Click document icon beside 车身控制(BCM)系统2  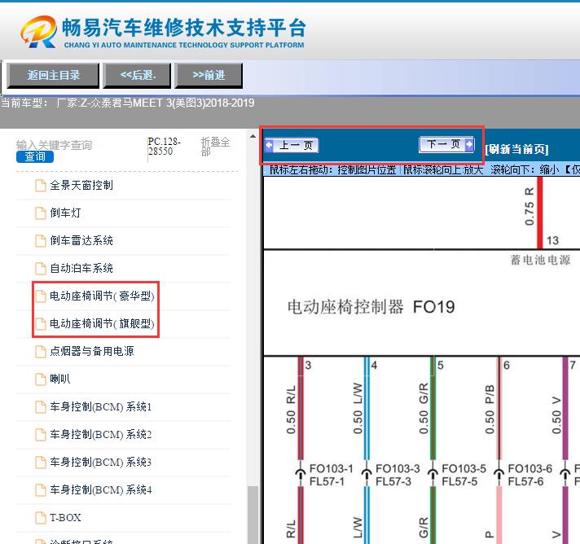point(40,435)
